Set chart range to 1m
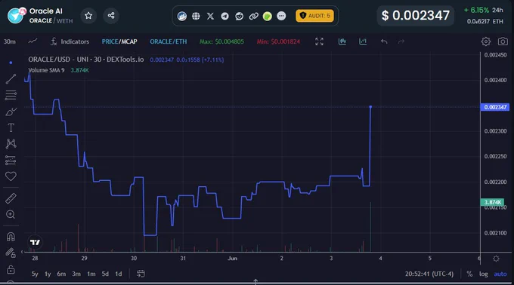This screenshot has width=514, height=285. tap(91, 274)
